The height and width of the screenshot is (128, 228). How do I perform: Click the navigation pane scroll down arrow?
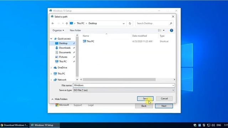point(77,80)
